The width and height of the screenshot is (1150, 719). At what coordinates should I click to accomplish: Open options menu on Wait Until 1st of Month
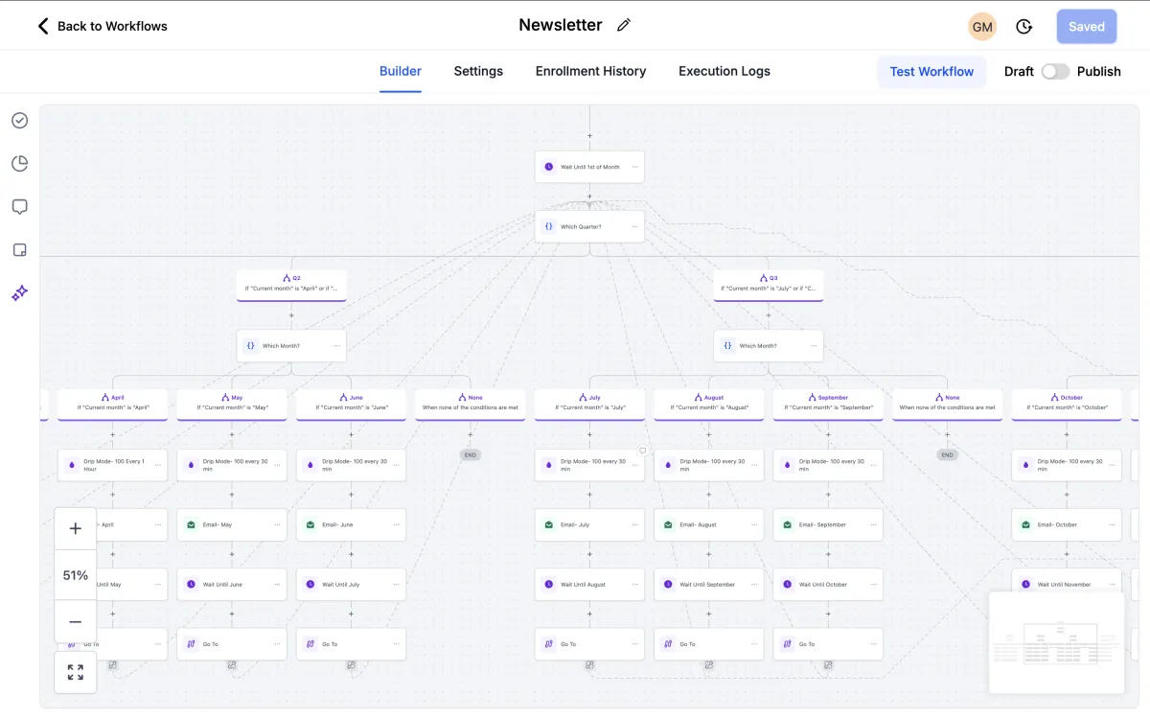tap(634, 167)
